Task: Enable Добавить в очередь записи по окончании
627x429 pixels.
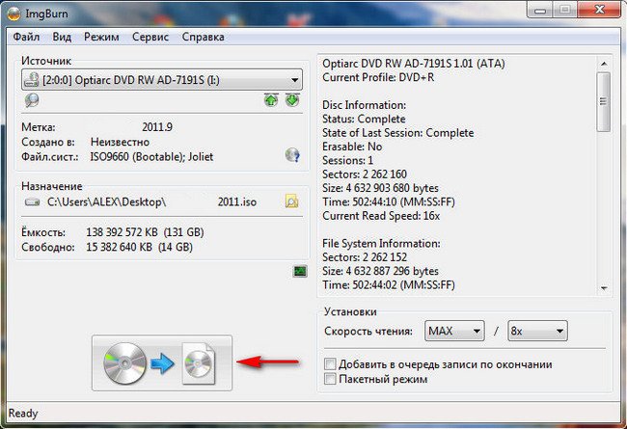Action: click(x=330, y=364)
